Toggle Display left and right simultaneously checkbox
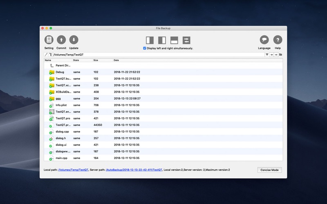 145,48
